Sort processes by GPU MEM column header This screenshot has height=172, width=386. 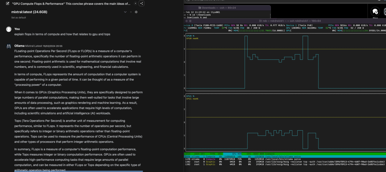[x=237, y=154]
